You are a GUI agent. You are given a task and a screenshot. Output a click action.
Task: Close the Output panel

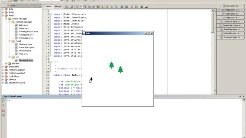point(243,96)
